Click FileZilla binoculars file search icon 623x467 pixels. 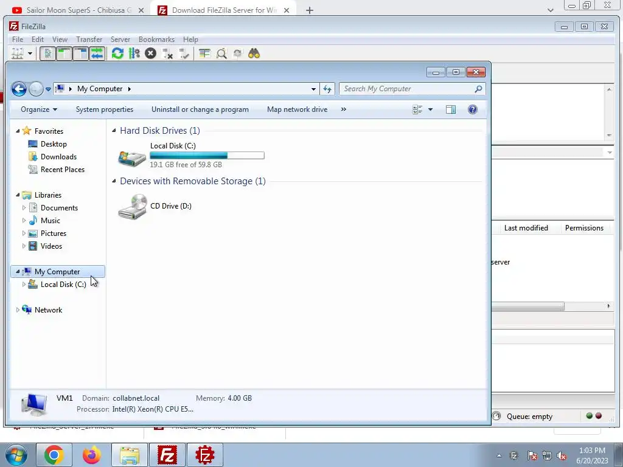click(x=254, y=54)
